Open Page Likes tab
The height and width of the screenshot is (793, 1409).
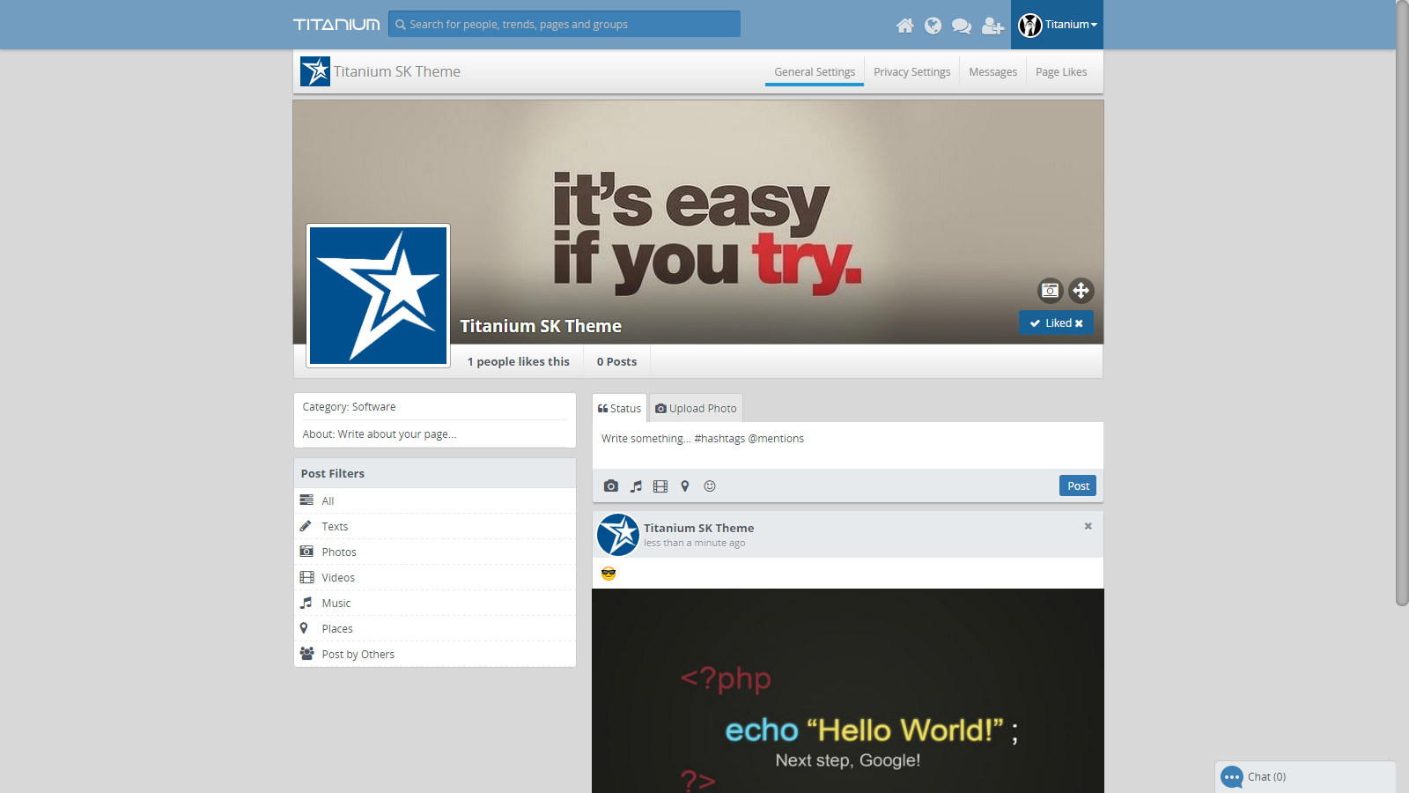1061,72
